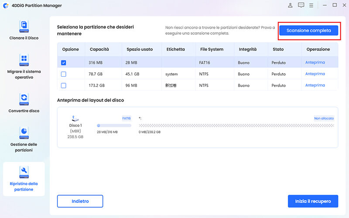
Task: Select the unallocated space bar in disk layout
Action: (x=236, y=126)
